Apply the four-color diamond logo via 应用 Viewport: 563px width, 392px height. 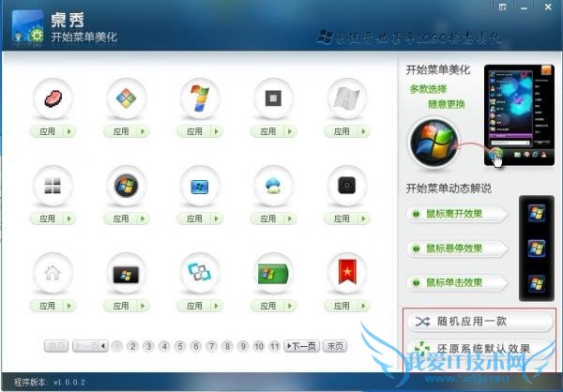(x=121, y=131)
